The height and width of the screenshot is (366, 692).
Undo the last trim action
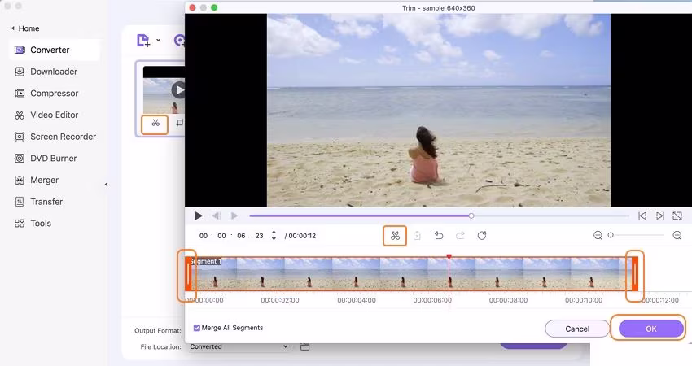(x=438, y=236)
